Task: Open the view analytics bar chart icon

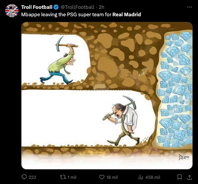Action: pos(141,177)
